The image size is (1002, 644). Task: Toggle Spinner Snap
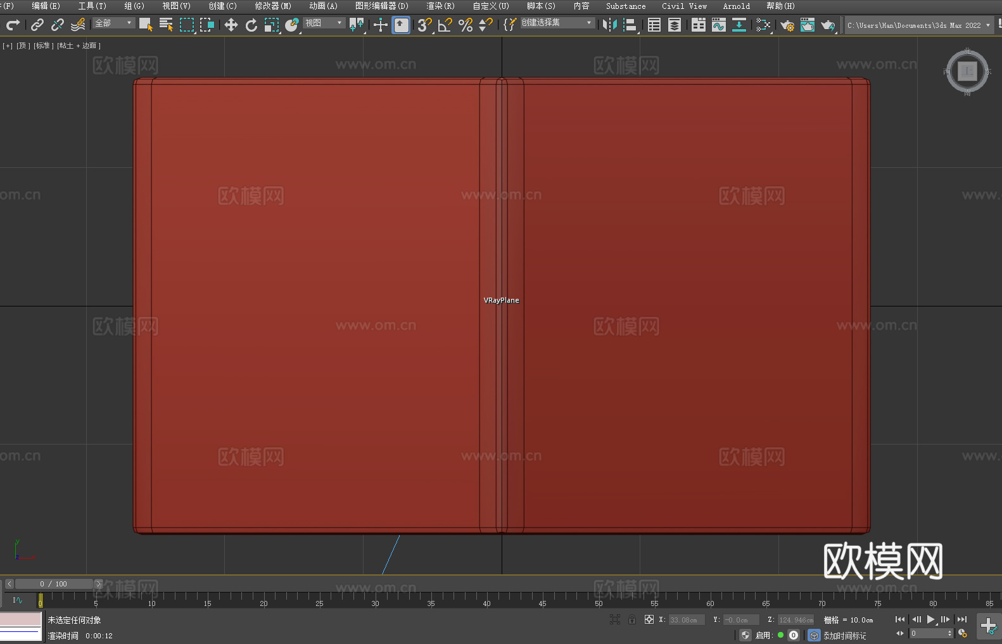486,25
